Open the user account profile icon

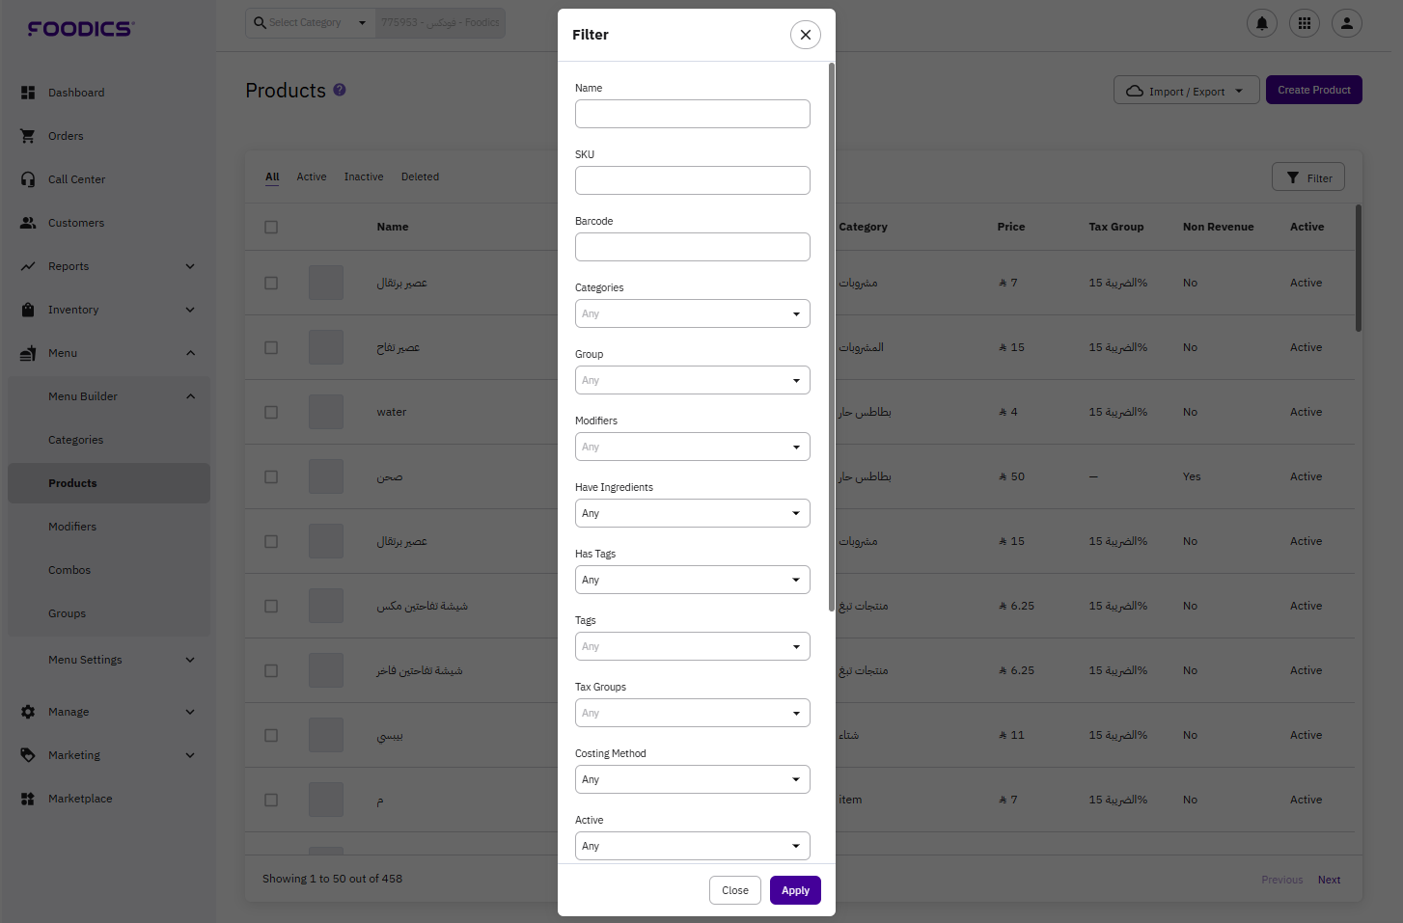point(1346,23)
